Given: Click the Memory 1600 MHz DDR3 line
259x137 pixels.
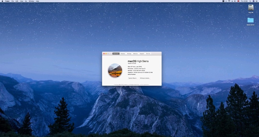Looking at the screenshot, I should coord(136,70).
